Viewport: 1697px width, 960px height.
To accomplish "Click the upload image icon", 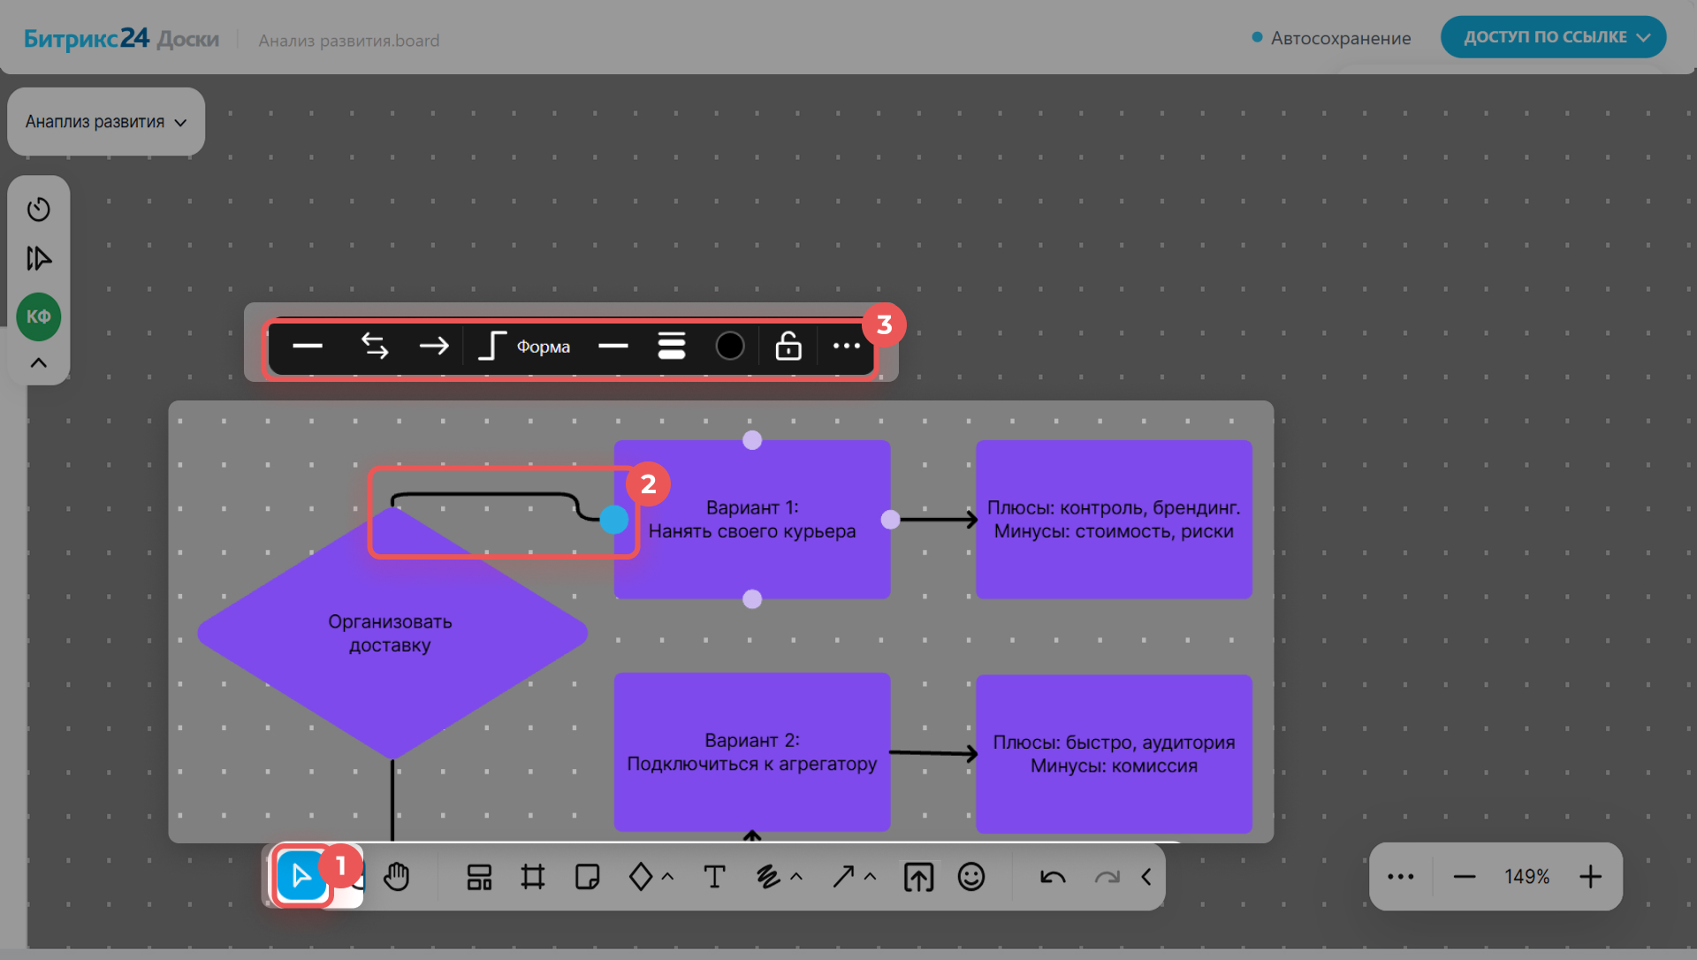I will click(918, 877).
